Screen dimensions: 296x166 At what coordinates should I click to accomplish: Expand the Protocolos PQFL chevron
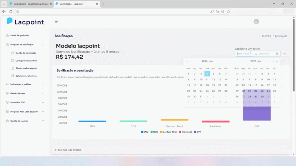43,103
